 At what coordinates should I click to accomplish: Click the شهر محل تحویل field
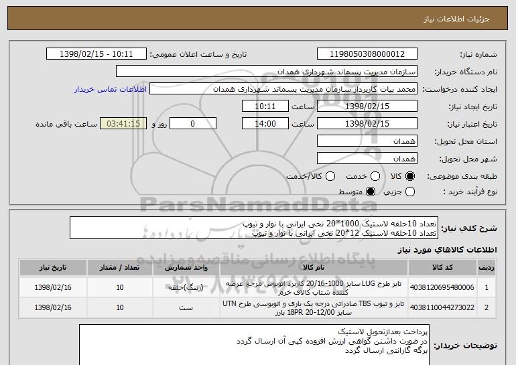pyautogui.click(x=367, y=159)
